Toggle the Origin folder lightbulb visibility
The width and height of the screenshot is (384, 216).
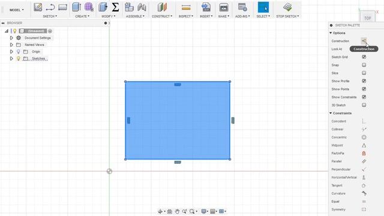[x=19, y=52]
